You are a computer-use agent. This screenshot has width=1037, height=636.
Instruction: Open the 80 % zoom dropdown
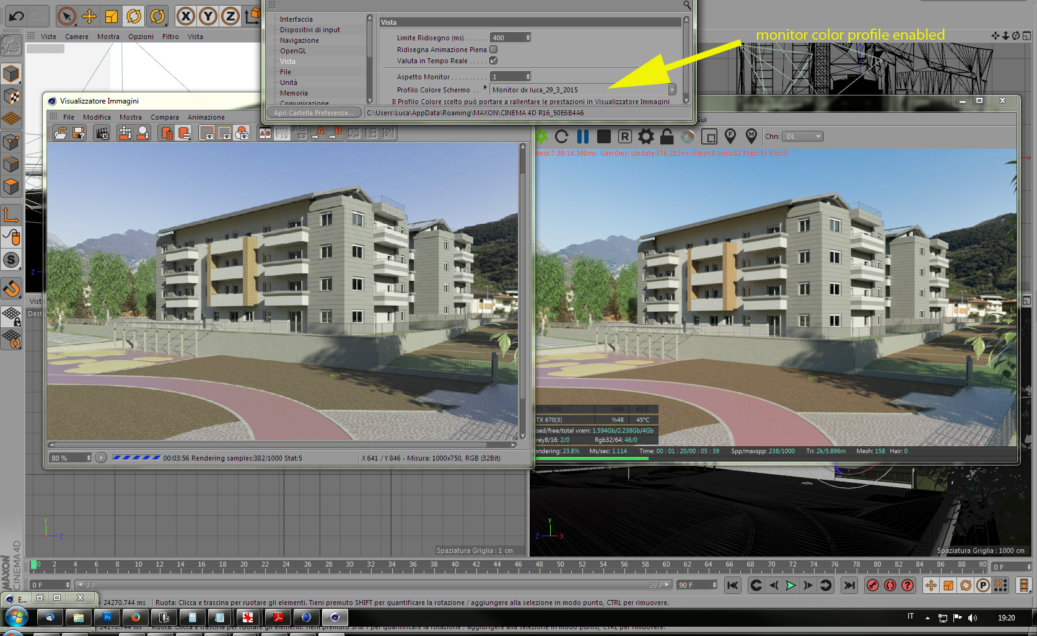71,458
